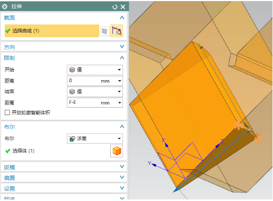
Task: Enable 开放轮廓智能体积 checkbox
Action: pos(7,112)
